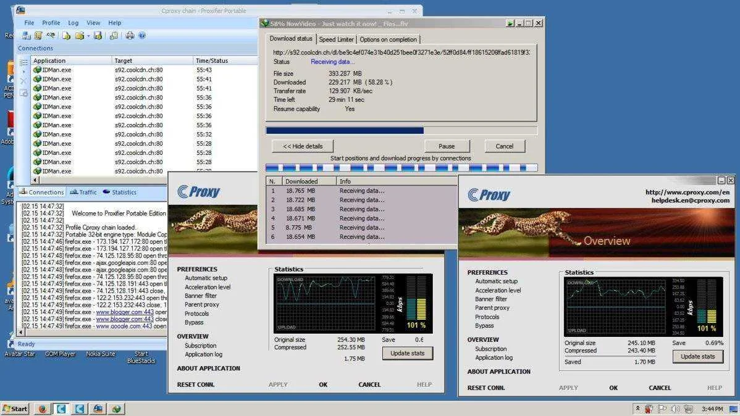Open Application log in Cproxy Overview window
740x416 pixels.
pyautogui.click(x=494, y=357)
